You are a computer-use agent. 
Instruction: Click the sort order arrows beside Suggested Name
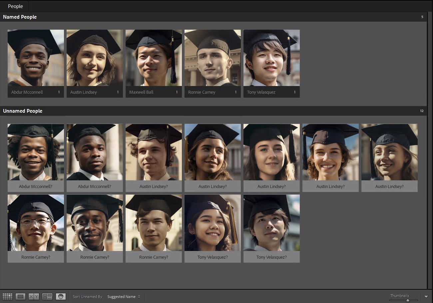pos(139,296)
